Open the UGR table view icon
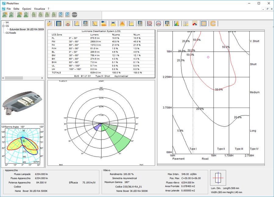The image size is (274, 197). [86, 23]
